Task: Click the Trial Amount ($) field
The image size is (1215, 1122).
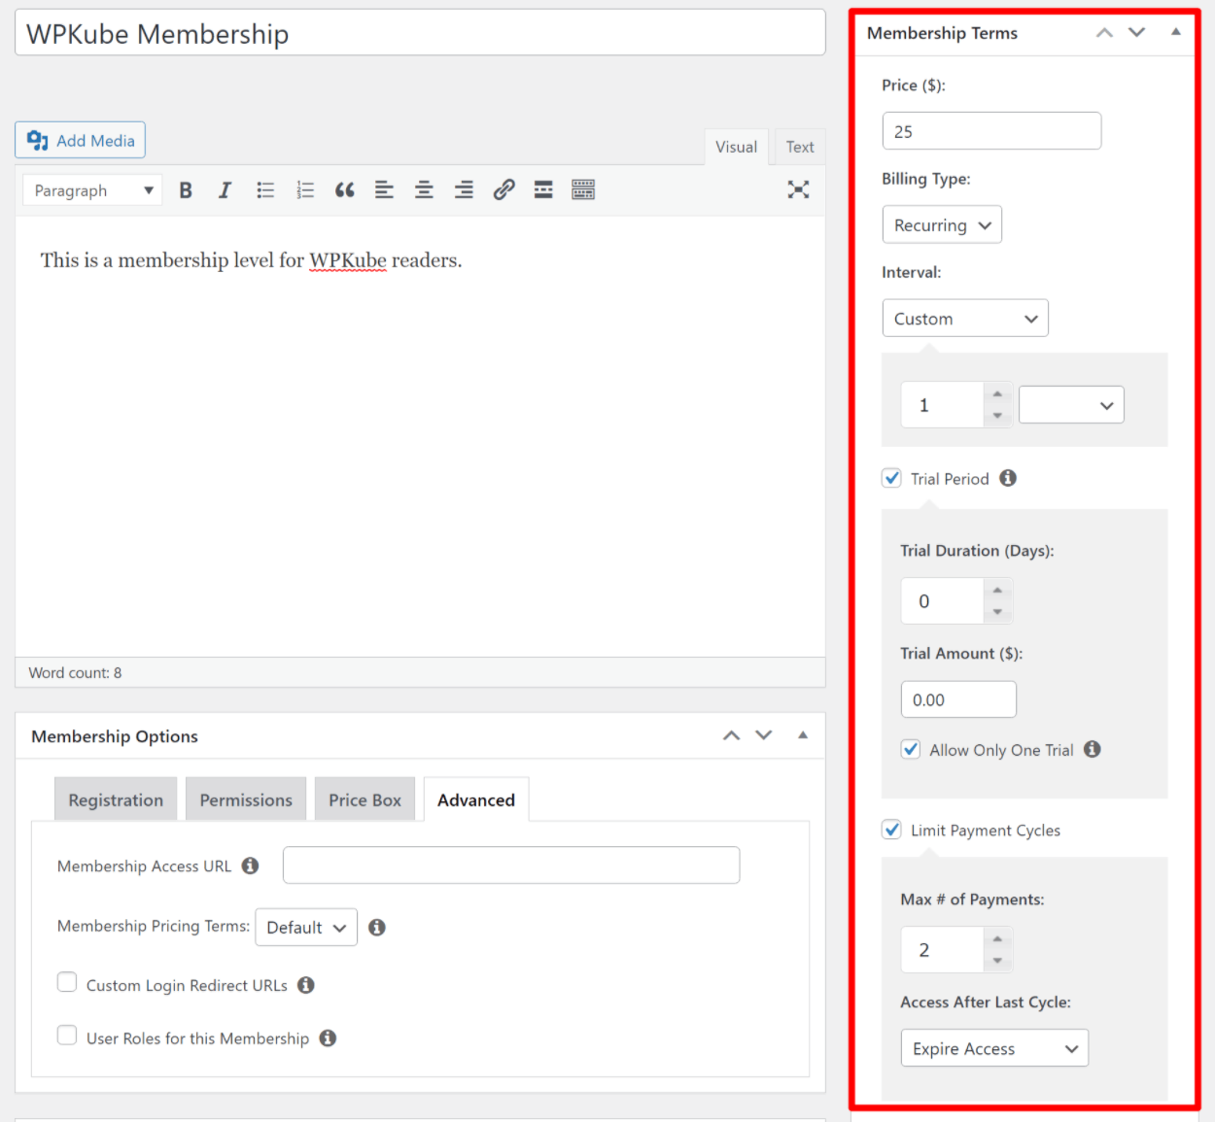Action: (958, 699)
